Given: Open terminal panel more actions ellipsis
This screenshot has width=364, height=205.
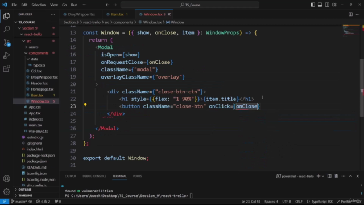Looking at the screenshot, I should click(x=344, y=176).
